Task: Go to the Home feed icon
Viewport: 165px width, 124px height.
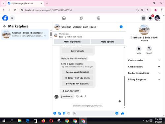Action: 64,18
